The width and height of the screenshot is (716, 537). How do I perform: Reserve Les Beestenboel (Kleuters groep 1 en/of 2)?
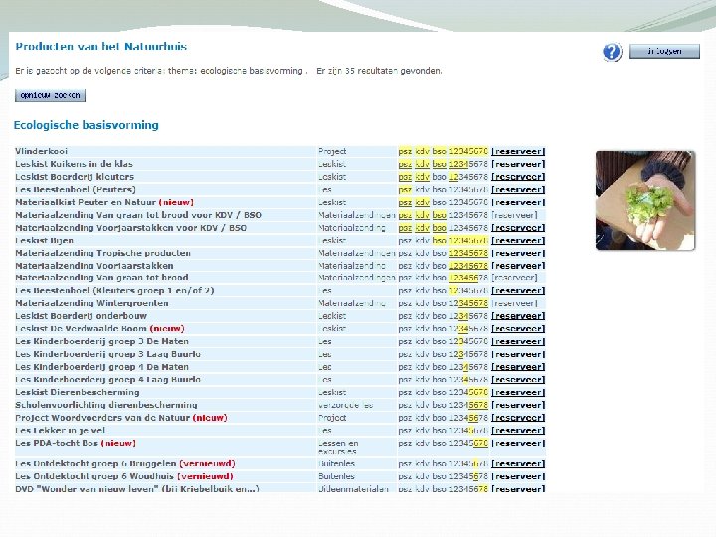(x=518, y=290)
